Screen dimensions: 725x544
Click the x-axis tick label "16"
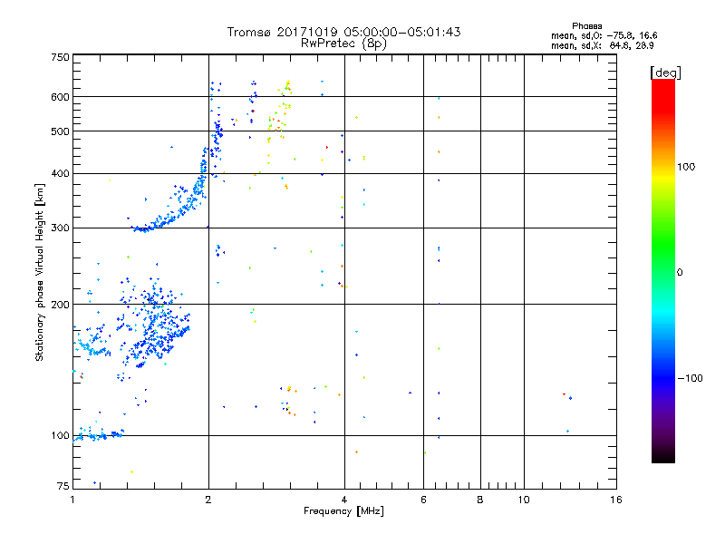(x=616, y=500)
